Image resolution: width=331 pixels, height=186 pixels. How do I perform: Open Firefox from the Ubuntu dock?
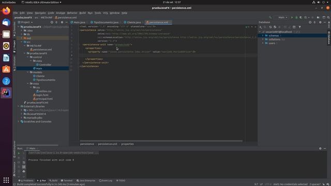click(6, 11)
